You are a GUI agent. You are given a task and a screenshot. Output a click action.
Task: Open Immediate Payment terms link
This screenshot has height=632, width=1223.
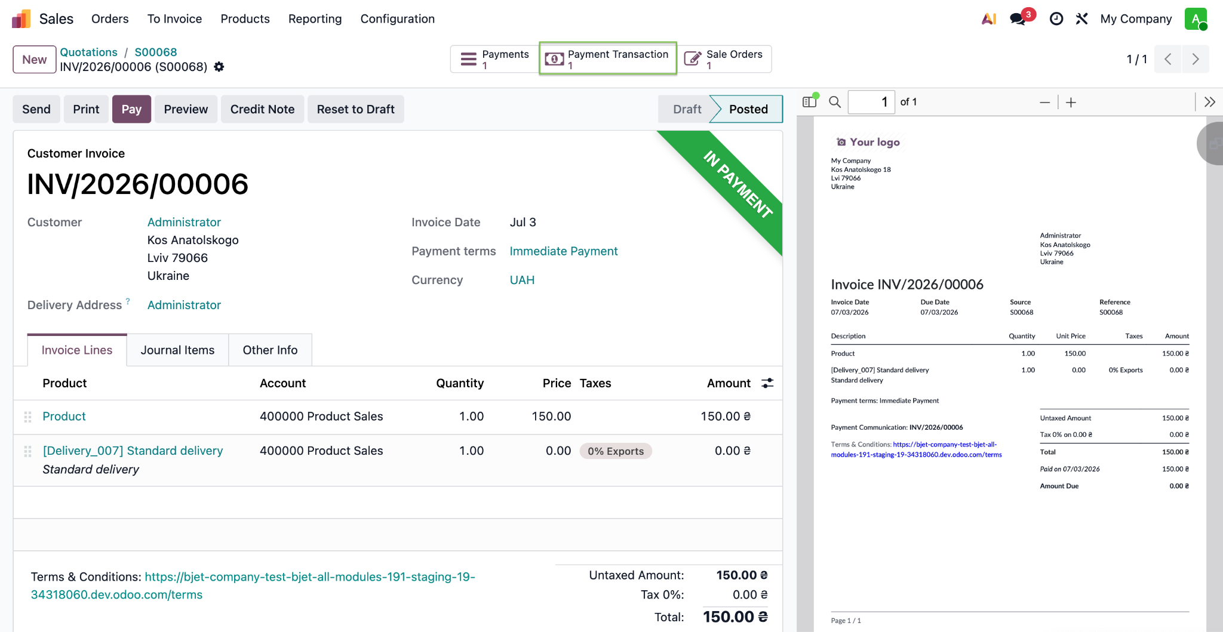pos(564,251)
